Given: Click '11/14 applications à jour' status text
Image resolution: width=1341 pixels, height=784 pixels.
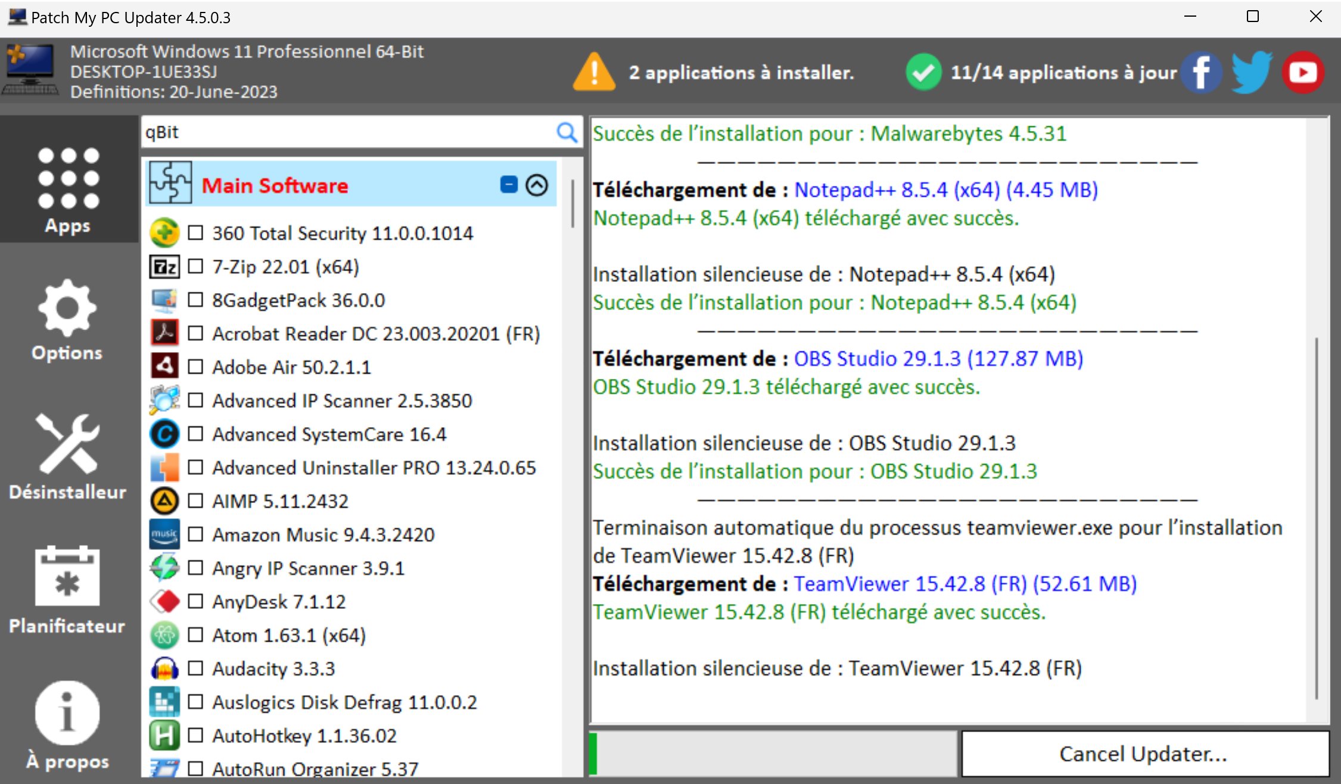Looking at the screenshot, I should click(1064, 73).
